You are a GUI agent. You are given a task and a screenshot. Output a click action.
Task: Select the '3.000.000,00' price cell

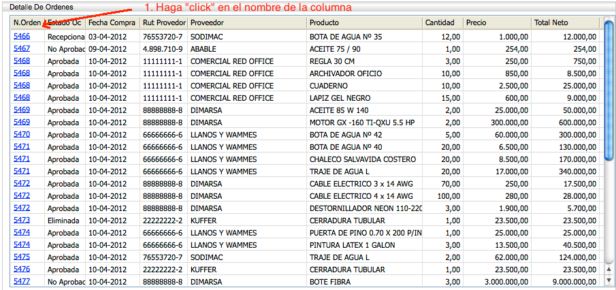click(497, 282)
